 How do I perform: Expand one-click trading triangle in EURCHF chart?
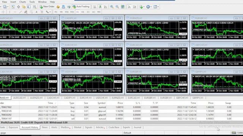coord(63,49)
